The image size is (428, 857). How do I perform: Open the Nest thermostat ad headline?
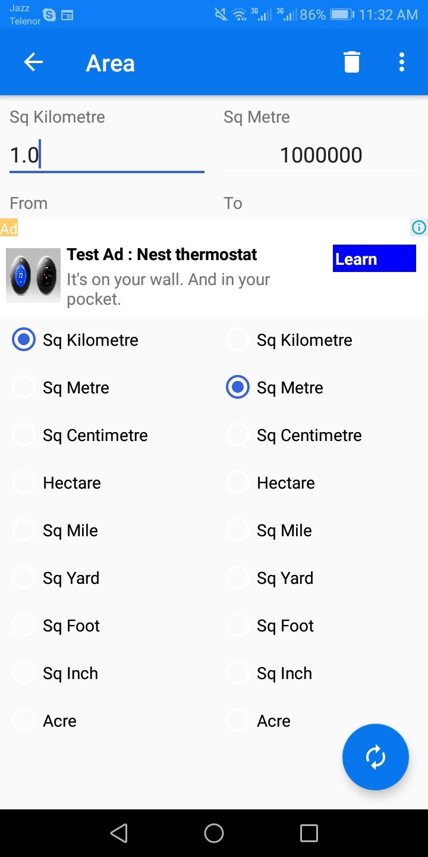[x=162, y=255]
